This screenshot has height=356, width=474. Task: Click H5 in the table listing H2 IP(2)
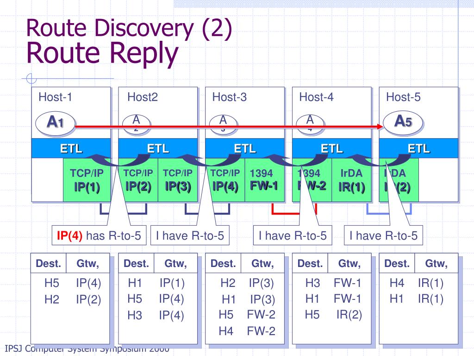[x=52, y=283]
